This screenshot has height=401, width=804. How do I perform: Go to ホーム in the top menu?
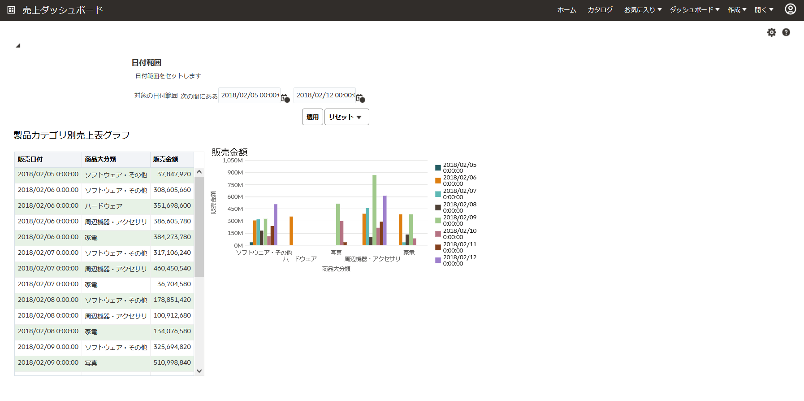click(x=566, y=10)
